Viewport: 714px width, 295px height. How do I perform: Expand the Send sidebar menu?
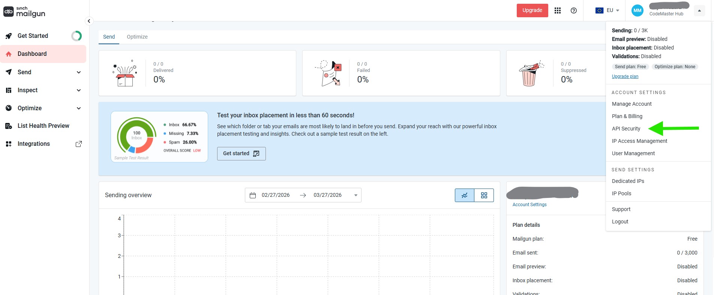[x=79, y=72]
